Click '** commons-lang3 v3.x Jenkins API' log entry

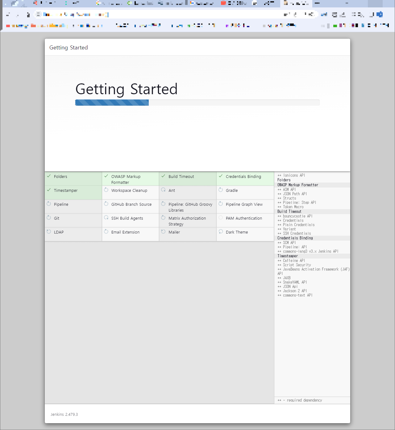coord(308,251)
